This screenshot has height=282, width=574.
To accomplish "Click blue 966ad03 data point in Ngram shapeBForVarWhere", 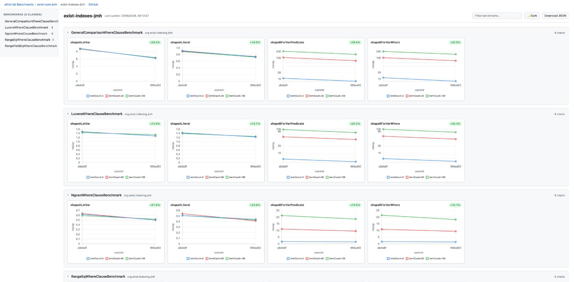I will pyautogui.click(x=456, y=242).
